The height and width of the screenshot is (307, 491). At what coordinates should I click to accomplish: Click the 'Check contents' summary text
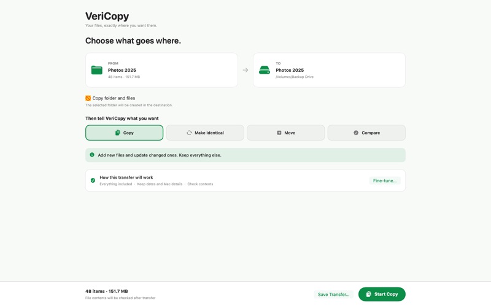click(x=200, y=184)
